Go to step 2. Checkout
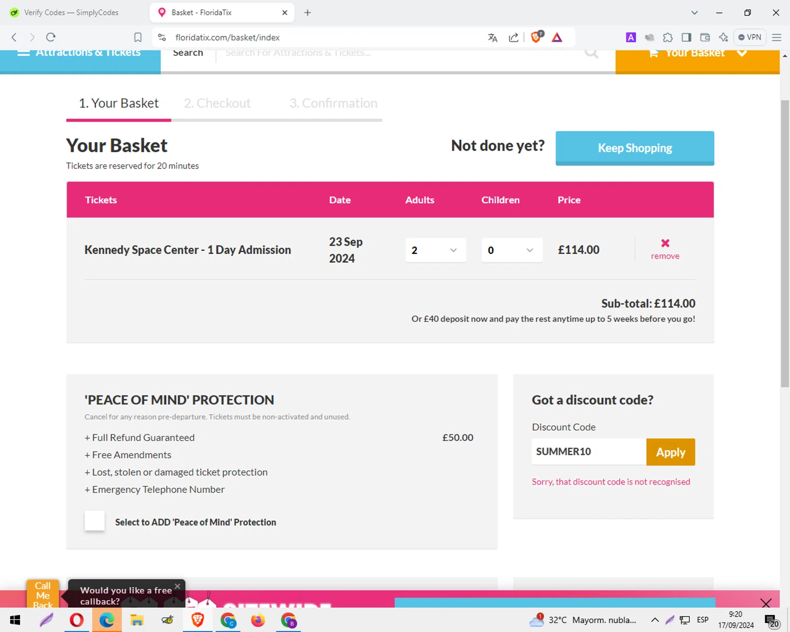 pos(217,103)
